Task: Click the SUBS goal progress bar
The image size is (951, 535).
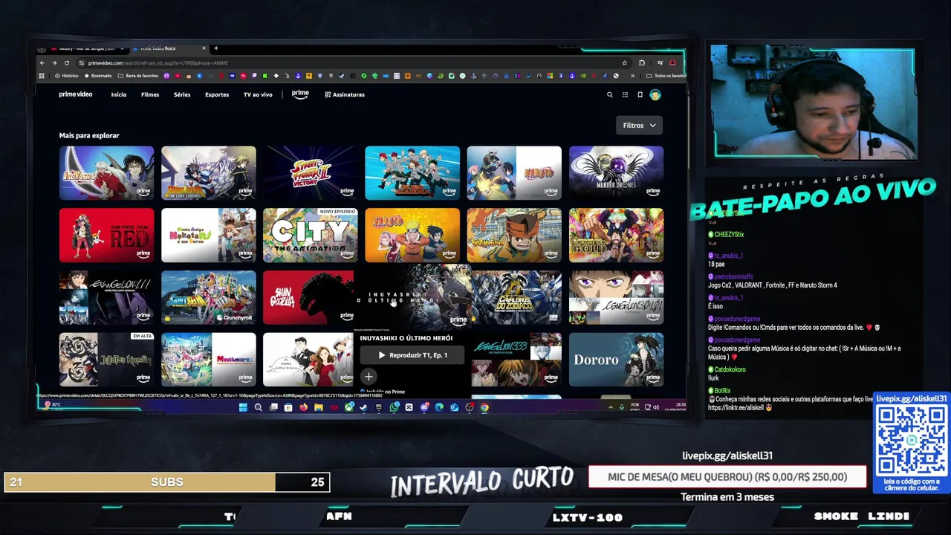Action: click(166, 482)
